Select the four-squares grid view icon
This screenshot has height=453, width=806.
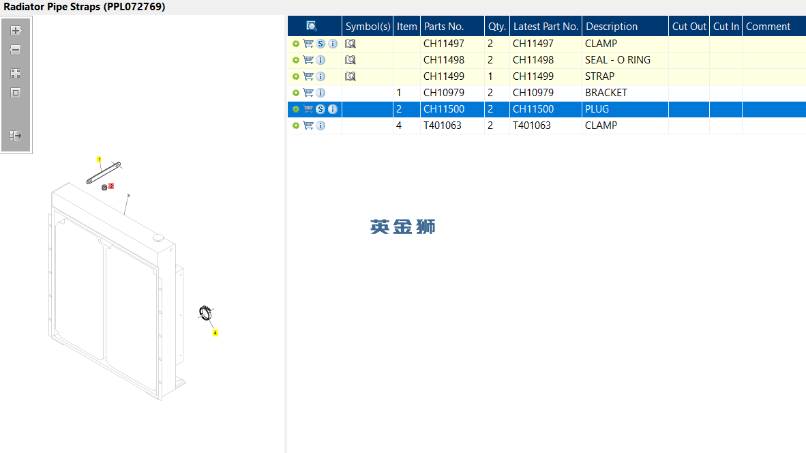click(x=16, y=74)
